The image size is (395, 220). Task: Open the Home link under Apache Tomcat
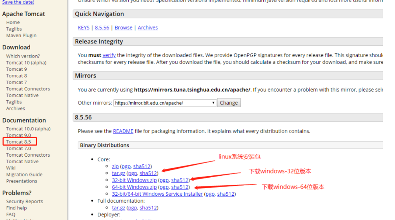pos(13,22)
